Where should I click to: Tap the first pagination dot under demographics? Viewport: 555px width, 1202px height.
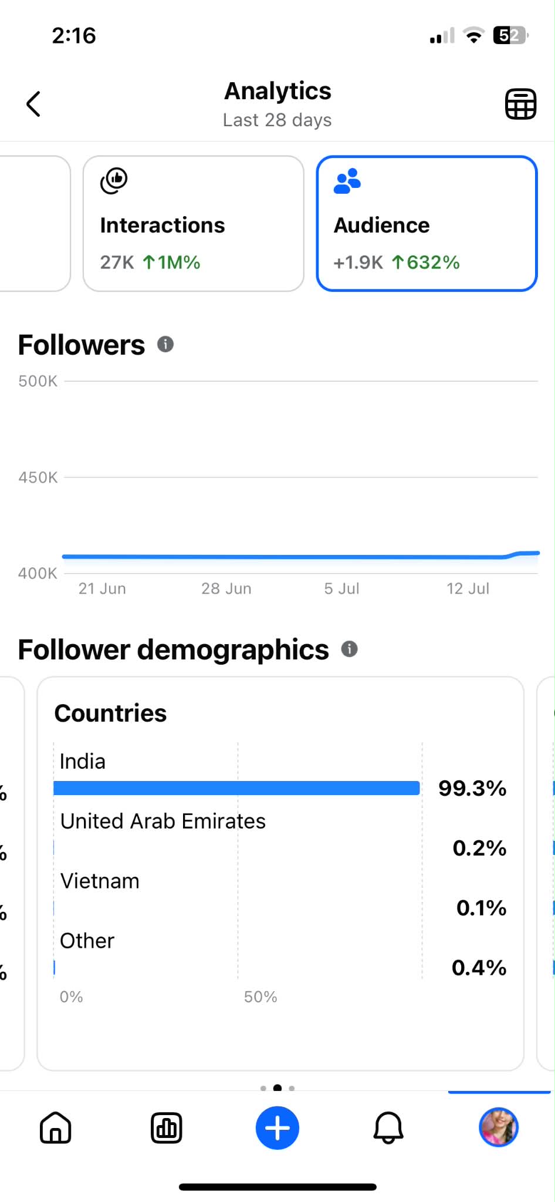click(x=263, y=1088)
